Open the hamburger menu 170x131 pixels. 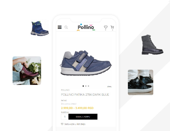[x=60, y=27]
